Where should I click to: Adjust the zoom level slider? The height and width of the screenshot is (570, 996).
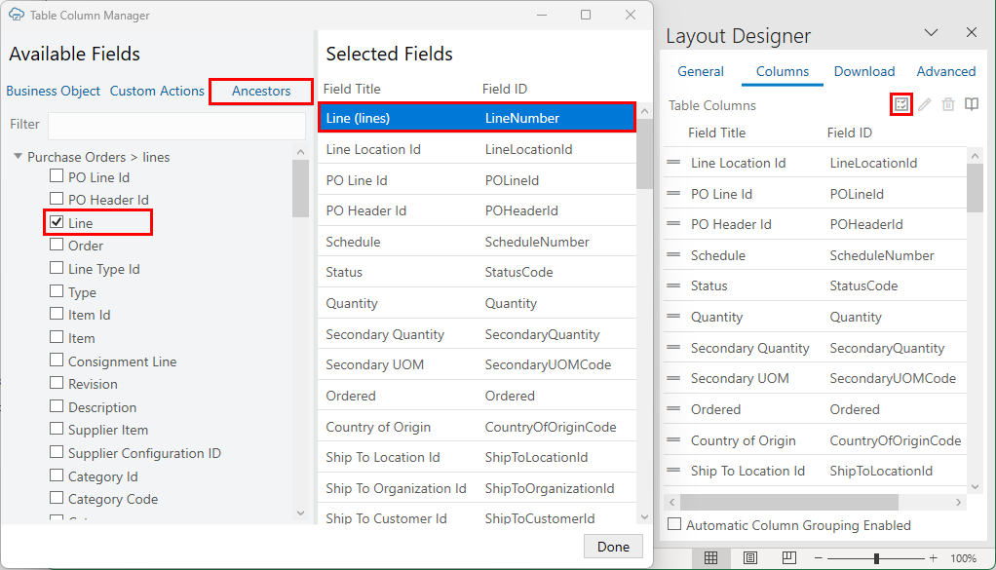pyautogui.click(x=877, y=557)
